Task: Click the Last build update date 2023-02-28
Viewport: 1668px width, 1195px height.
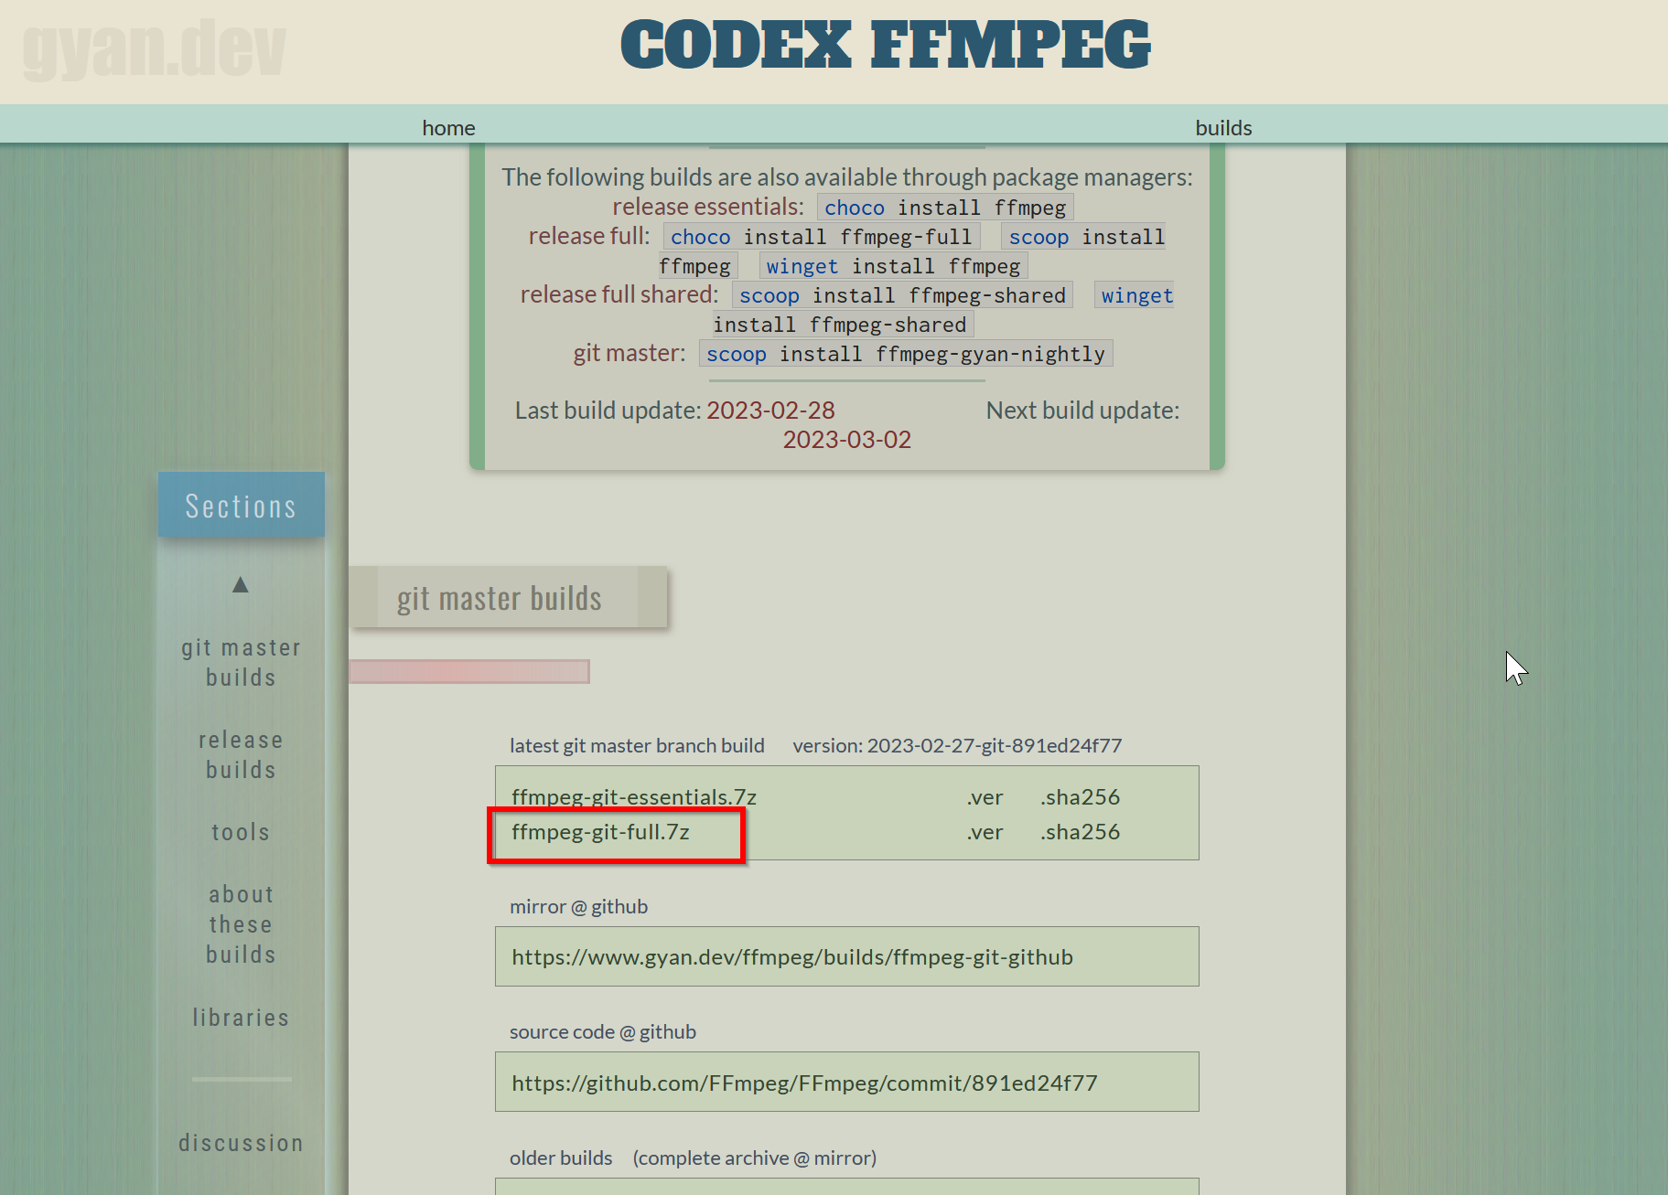Action: click(770, 411)
